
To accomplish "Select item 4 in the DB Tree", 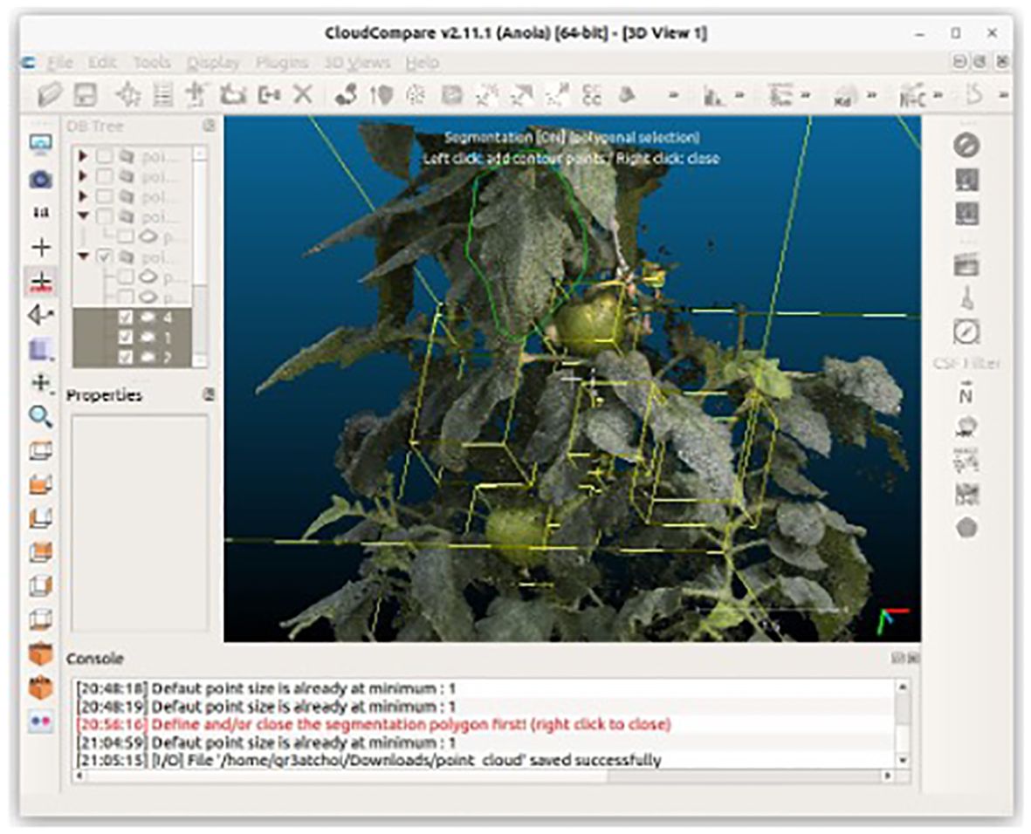I will (132, 318).
